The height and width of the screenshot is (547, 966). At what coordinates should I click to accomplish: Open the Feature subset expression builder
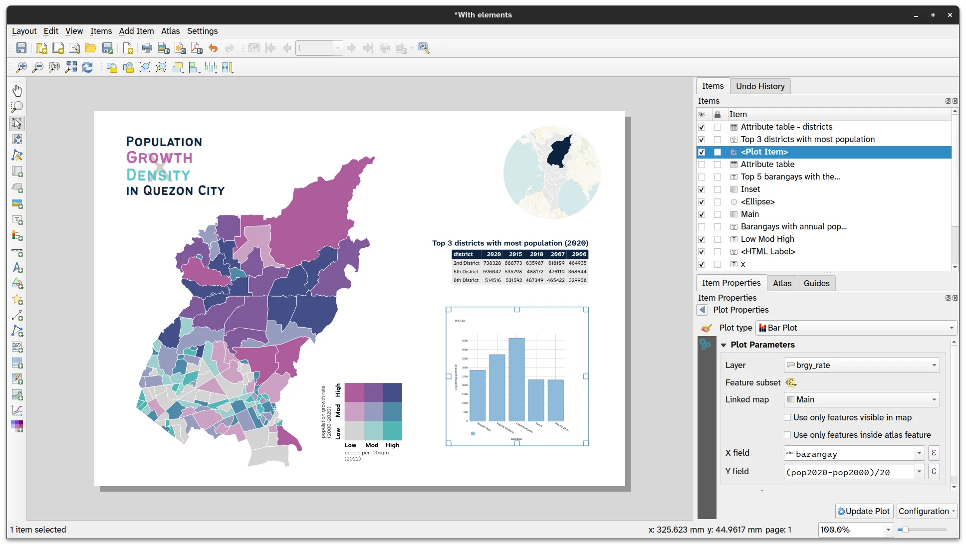791,382
